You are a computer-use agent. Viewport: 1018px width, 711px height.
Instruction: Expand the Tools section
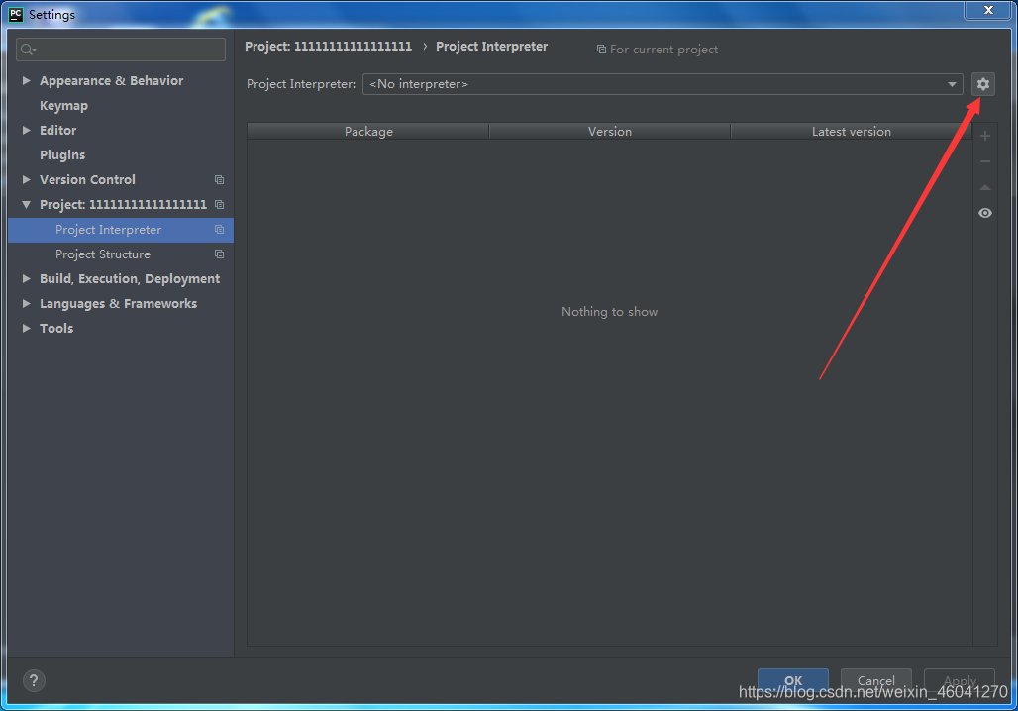pos(26,328)
